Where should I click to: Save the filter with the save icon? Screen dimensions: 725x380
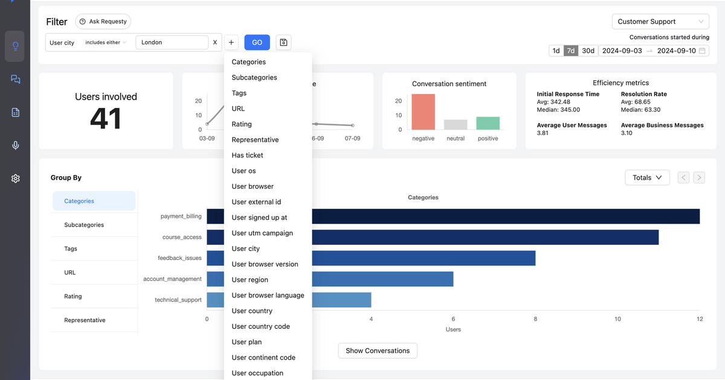click(284, 42)
